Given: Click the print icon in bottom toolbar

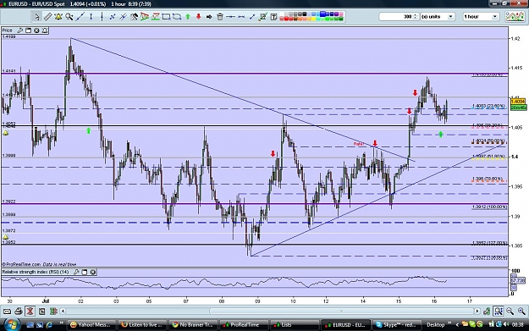Looking at the screenshot, I should click(x=19, y=311).
